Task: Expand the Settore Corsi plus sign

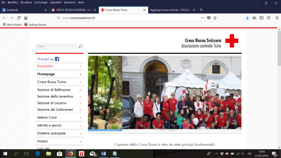Action: pos(80,117)
